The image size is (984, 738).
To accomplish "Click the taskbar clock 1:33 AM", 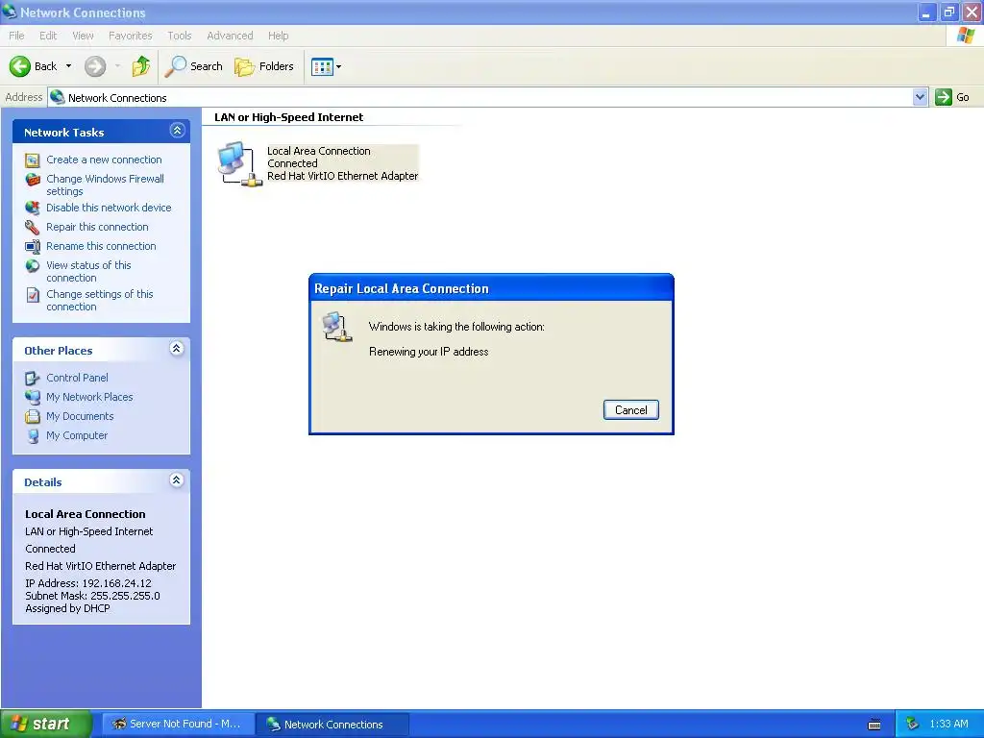I will [x=948, y=725].
